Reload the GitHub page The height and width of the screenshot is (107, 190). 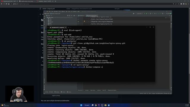coord(6,4)
